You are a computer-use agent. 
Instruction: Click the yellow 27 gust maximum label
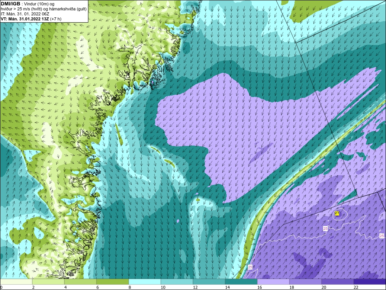point(337,213)
